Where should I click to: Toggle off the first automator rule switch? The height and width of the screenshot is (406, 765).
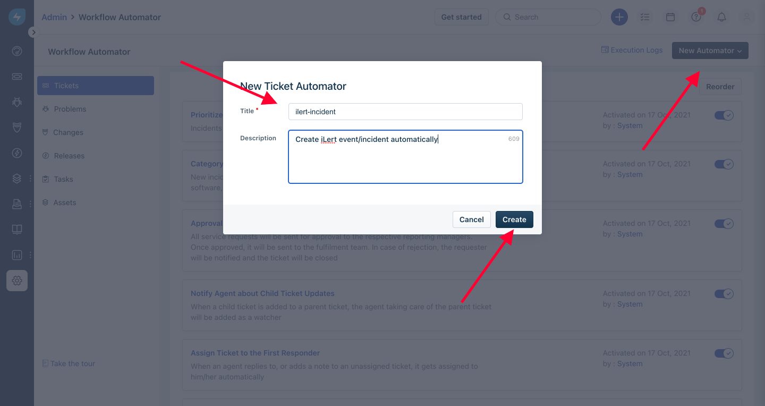pyautogui.click(x=724, y=115)
